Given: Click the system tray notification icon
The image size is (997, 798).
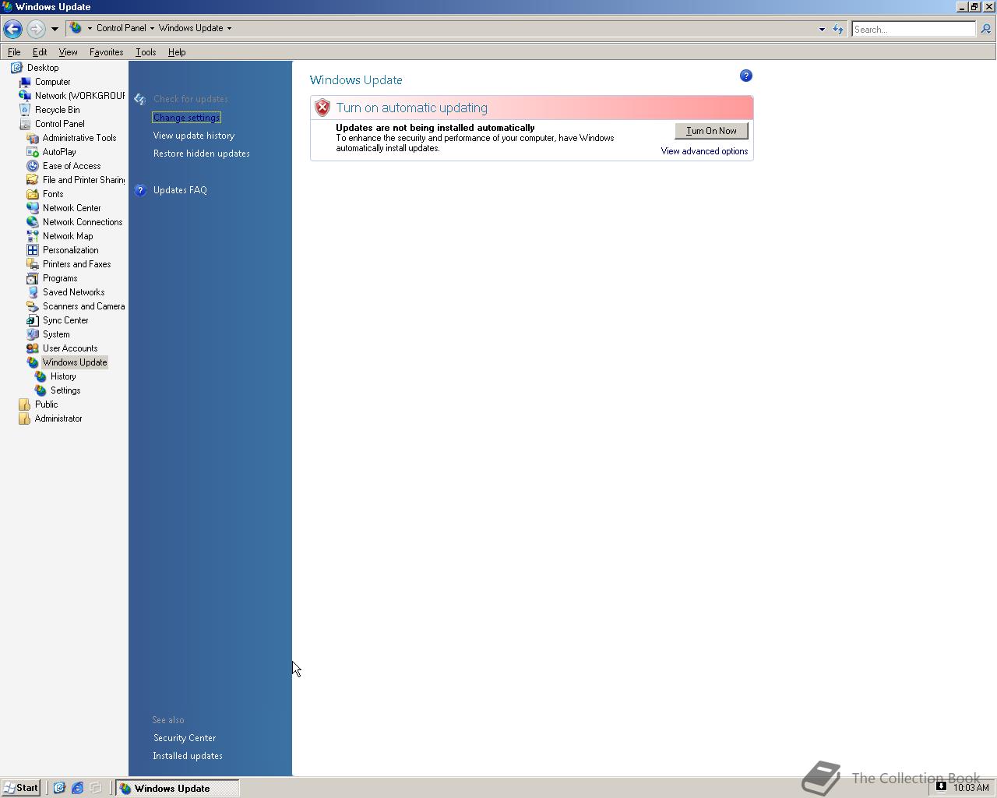Looking at the screenshot, I should [941, 786].
